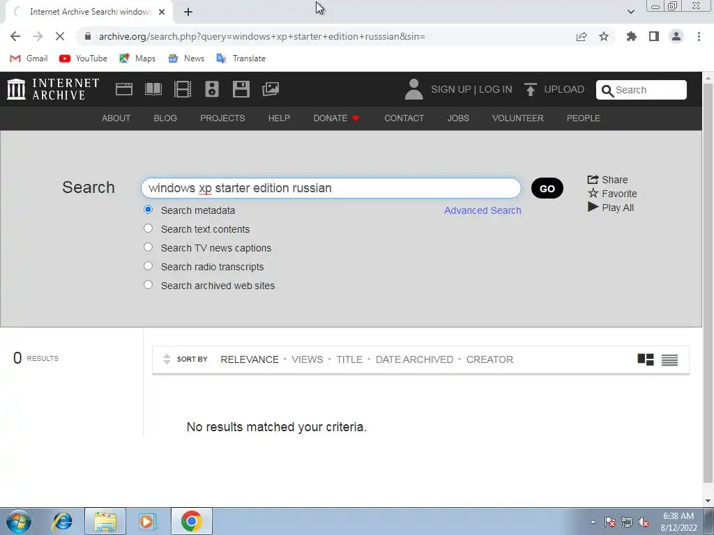Open the Web (Wayback) icon
Image resolution: width=714 pixels, height=535 pixels.
pyautogui.click(x=124, y=89)
